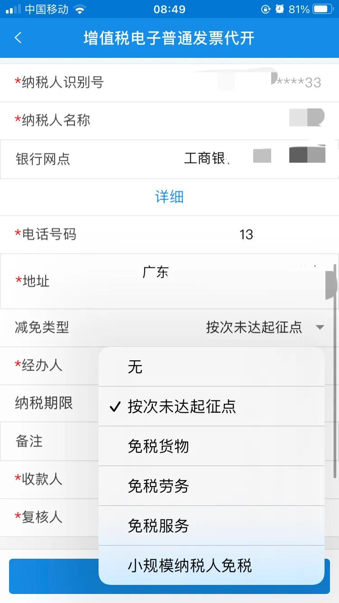339x603 pixels.
Task: Tap the time display showing 08:49
Action: (x=169, y=8)
